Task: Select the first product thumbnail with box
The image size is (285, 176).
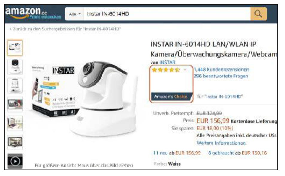Action: point(15,48)
